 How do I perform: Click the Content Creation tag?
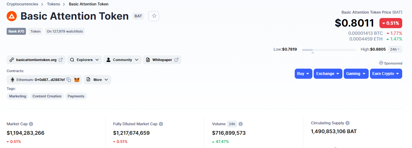pos(47,96)
